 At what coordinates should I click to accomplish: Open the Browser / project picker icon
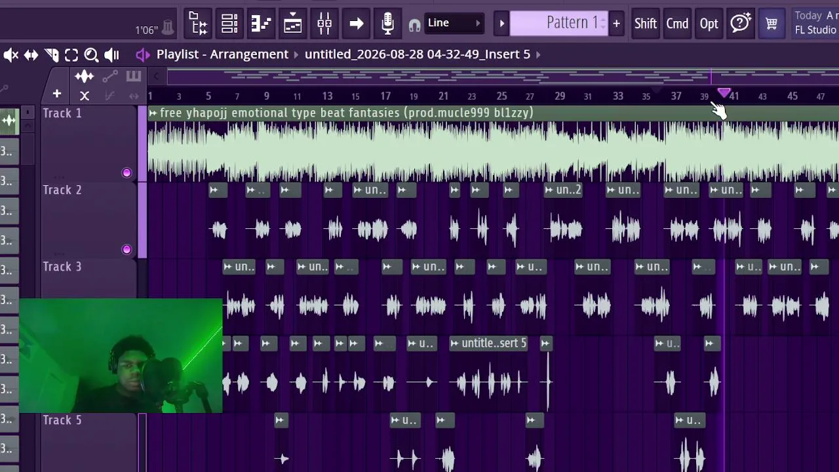pos(197,24)
